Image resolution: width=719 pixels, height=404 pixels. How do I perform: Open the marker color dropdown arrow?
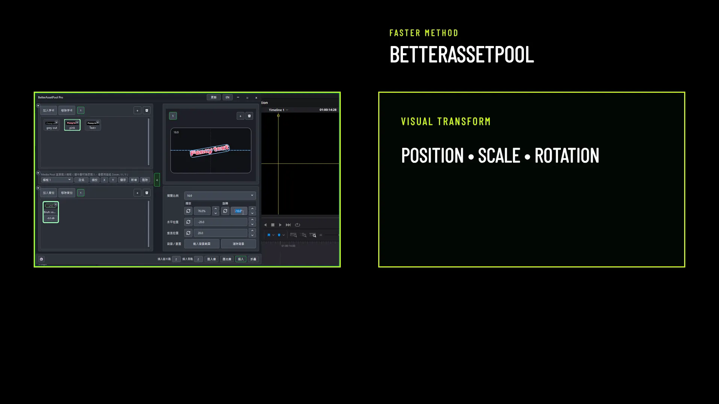[283, 235]
